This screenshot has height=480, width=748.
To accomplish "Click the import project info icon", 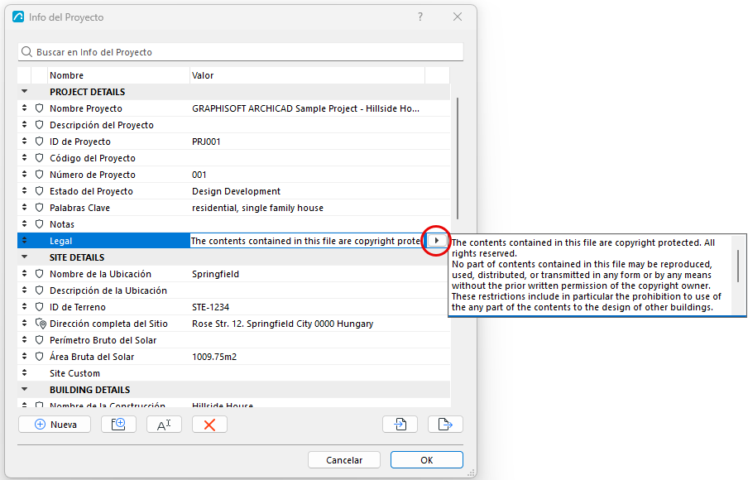I will click(400, 425).
